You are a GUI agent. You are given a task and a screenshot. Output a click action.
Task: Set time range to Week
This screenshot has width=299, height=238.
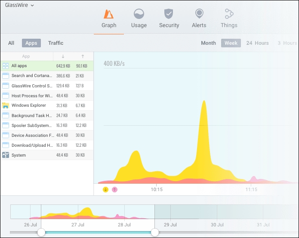[x=231, y=43]
